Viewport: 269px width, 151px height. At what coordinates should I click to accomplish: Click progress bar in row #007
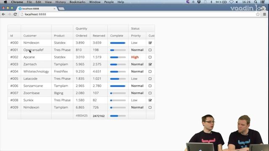118,93
